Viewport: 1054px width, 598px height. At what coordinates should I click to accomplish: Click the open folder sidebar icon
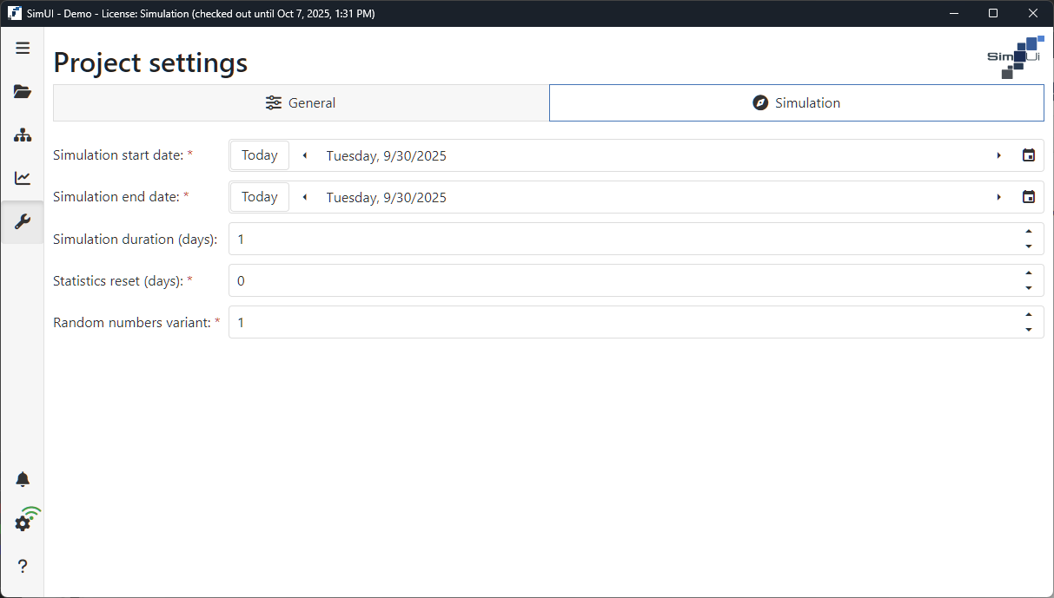(23, 92)
